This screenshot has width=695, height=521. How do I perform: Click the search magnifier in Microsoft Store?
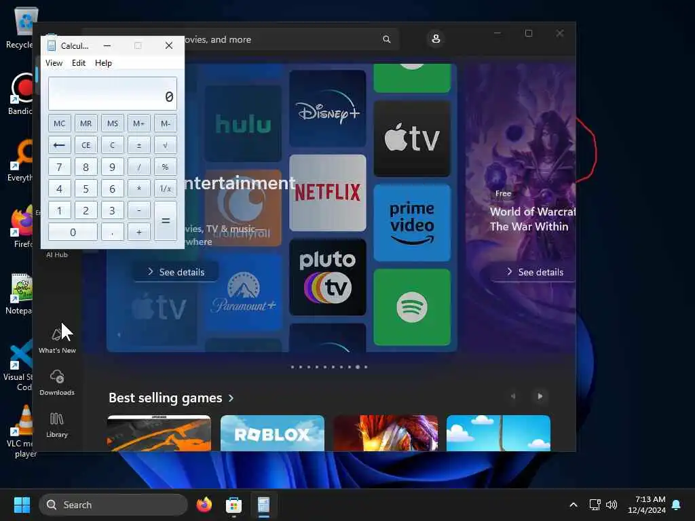pos(386,39)
